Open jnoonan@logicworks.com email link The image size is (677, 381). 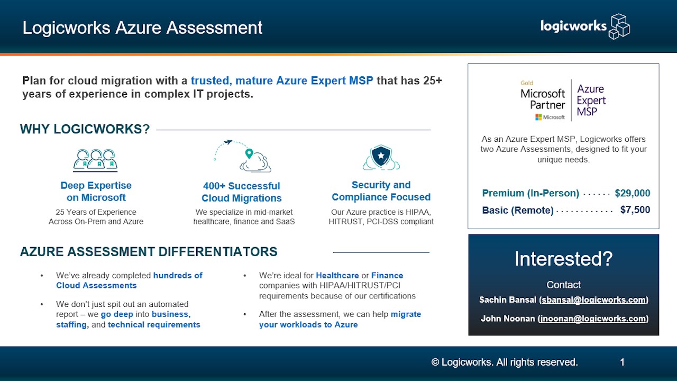click(593, 319)
